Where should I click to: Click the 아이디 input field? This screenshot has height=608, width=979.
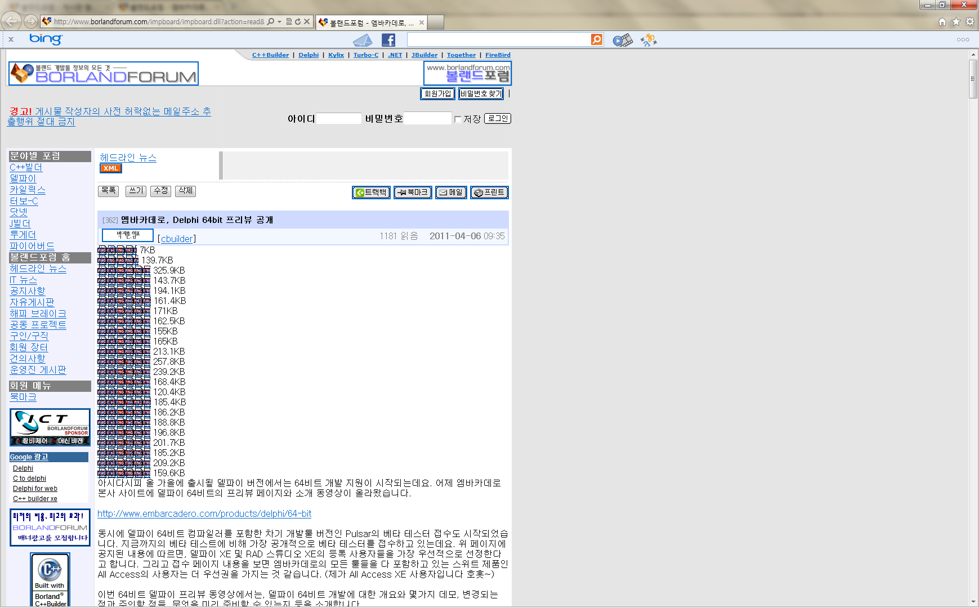(339, 119)
